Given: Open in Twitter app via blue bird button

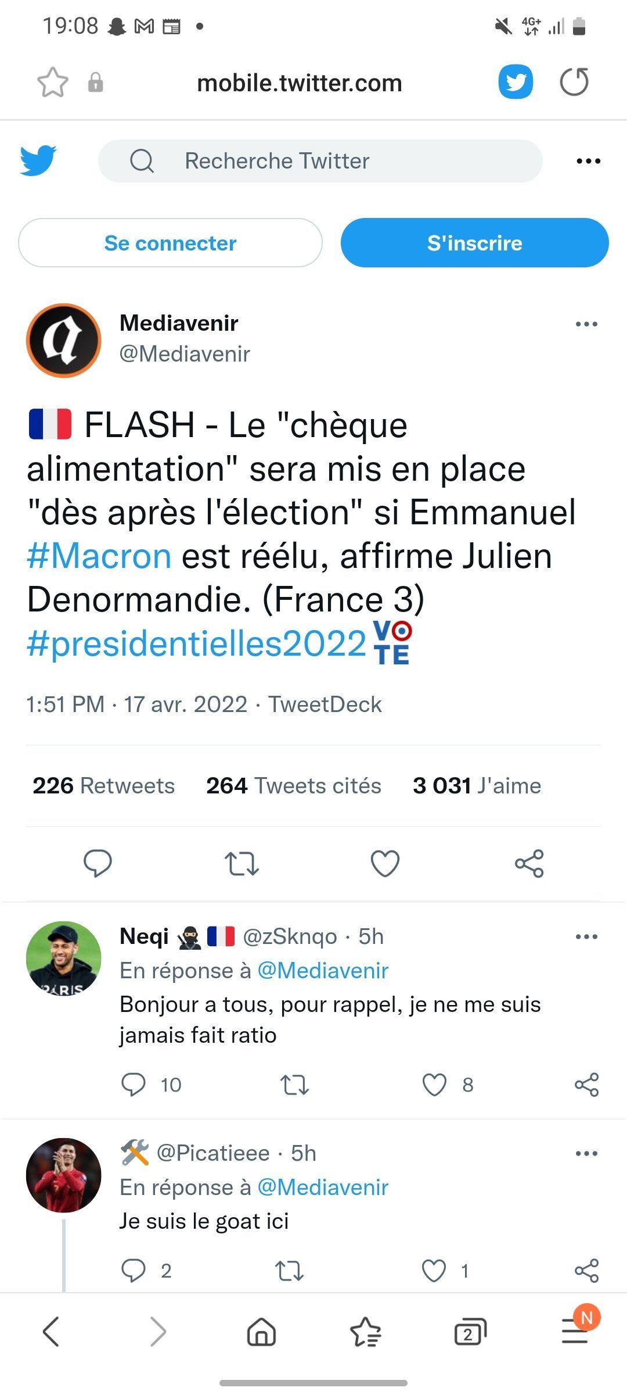Looking at the screenshot, I should pyautogui.click(x=516, y=82).
